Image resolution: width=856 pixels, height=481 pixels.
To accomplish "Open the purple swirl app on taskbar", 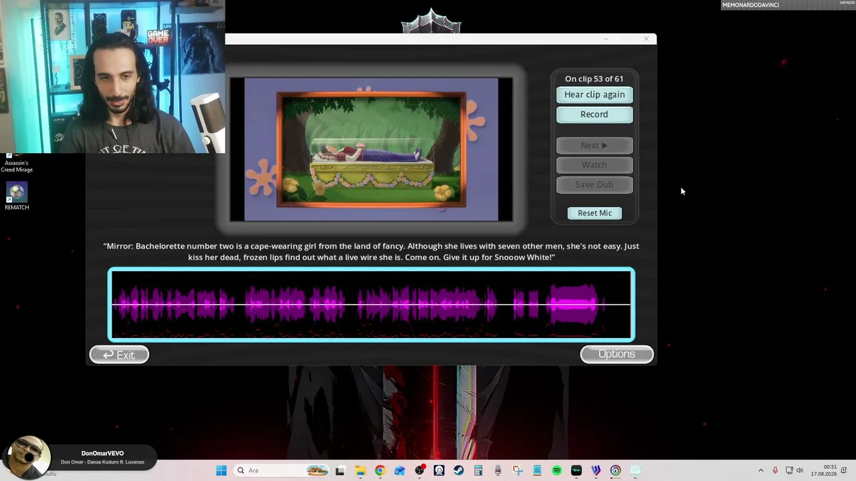I will tap(616, 470).
